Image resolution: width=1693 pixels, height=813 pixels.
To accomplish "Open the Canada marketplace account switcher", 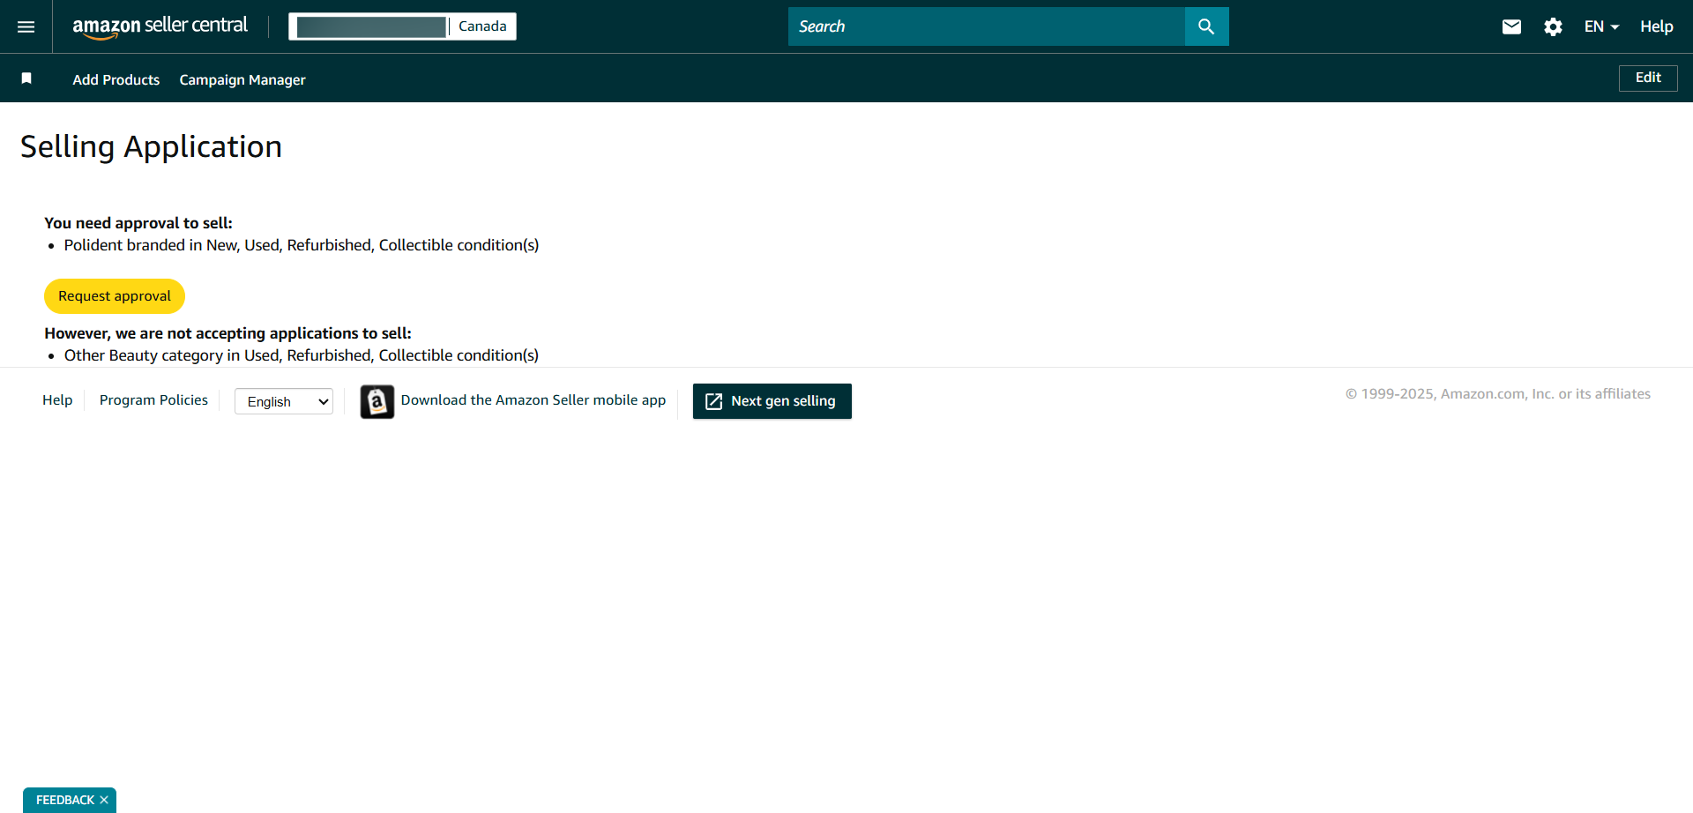I will click(402, 26).
